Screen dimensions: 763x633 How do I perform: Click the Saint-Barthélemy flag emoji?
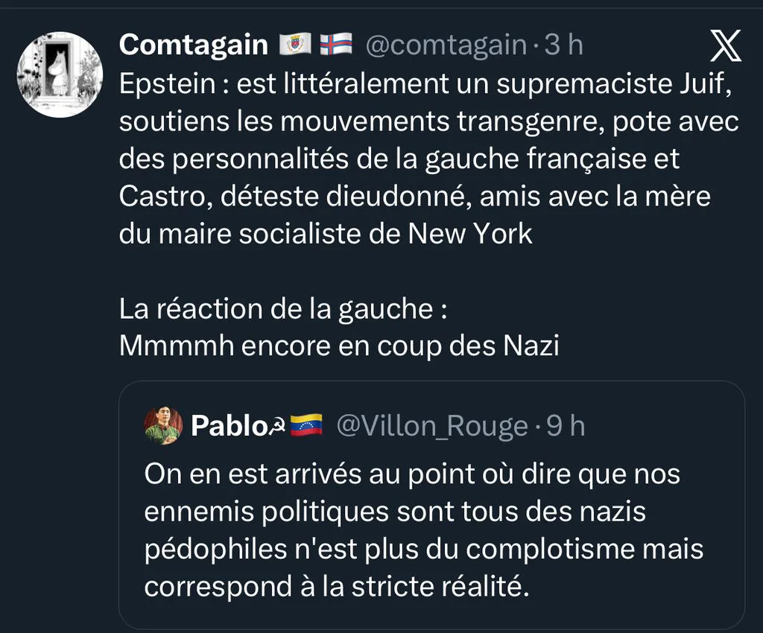295,45
